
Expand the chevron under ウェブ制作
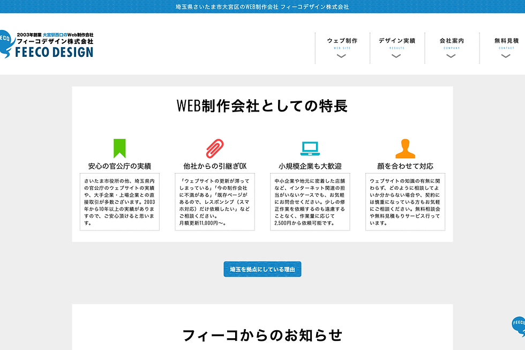point(341,56)
